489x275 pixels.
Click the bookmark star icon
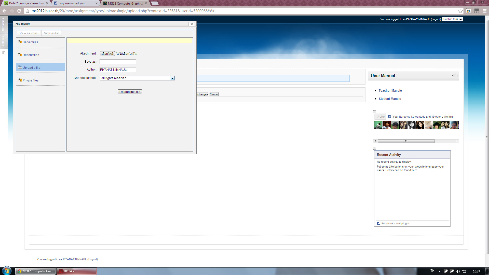(x=460, y=11)
